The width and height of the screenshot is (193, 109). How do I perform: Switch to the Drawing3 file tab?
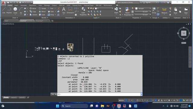[x=40, y=21]
